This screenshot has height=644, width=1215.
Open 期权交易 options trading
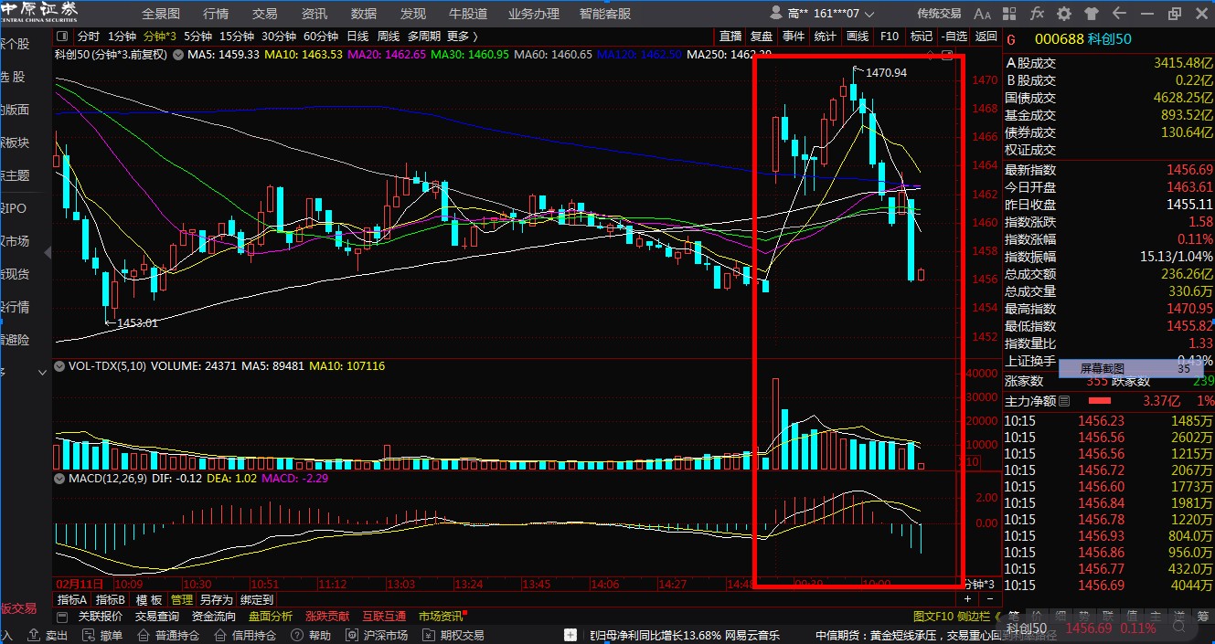(x=453, y=636)
